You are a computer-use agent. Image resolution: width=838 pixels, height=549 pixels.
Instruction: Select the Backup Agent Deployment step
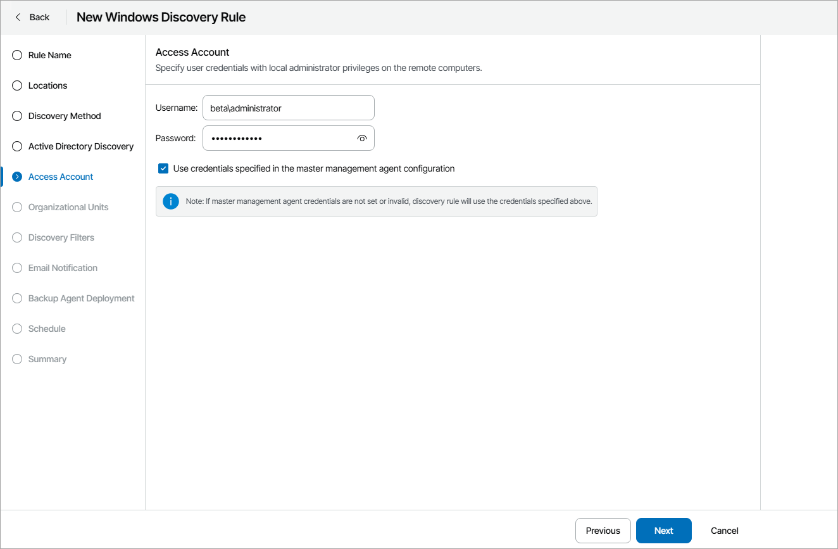click(x=16, y=298)
